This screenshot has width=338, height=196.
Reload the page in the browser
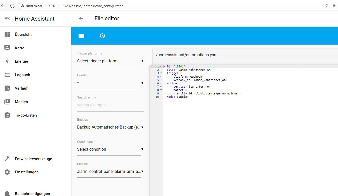pos(12,6)
